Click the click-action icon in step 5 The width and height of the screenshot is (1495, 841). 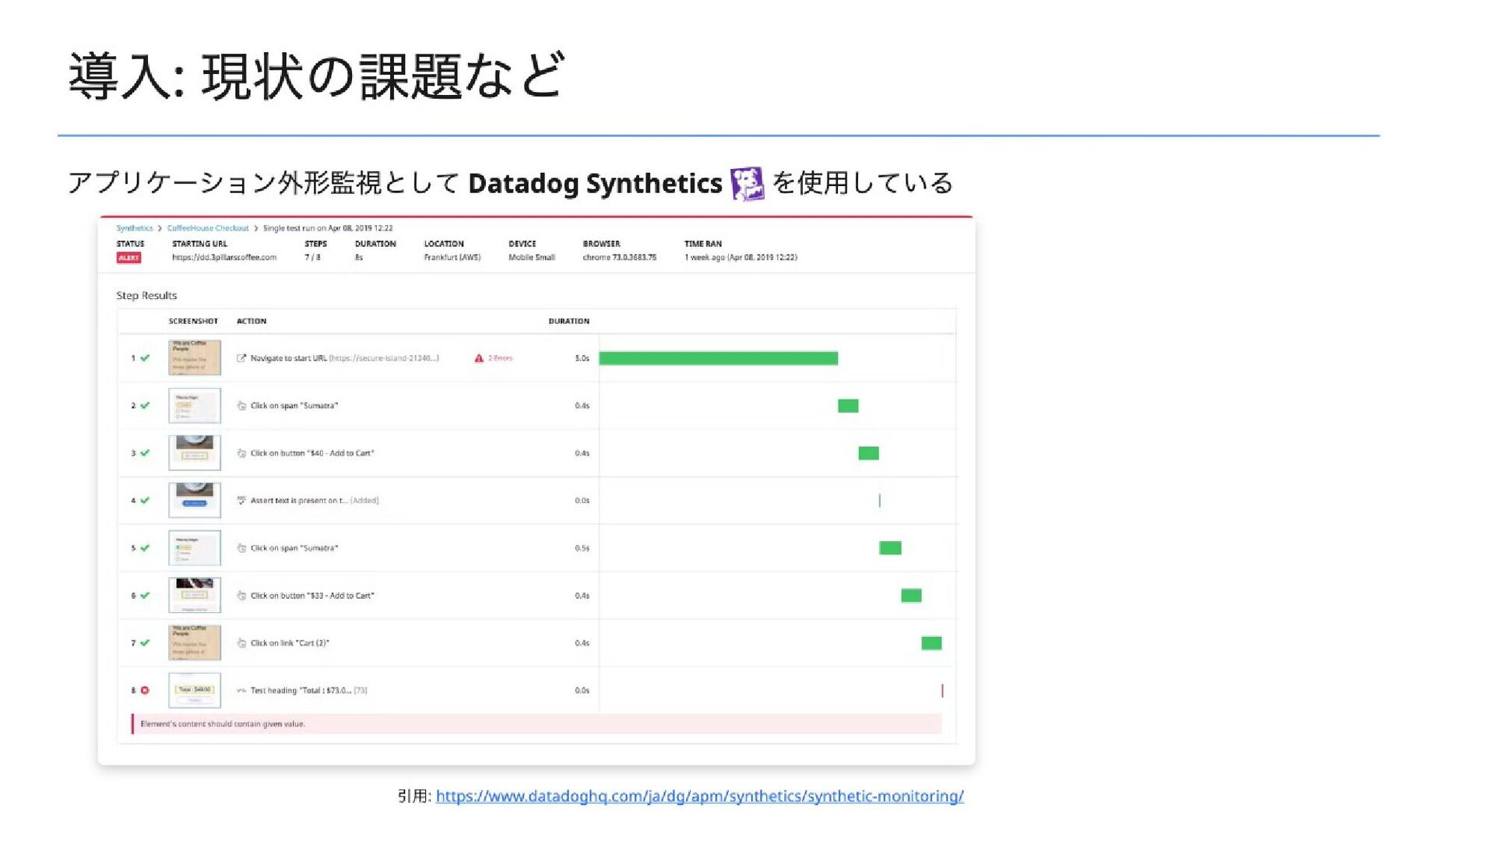pyautogui.click(x=241, y=548)
